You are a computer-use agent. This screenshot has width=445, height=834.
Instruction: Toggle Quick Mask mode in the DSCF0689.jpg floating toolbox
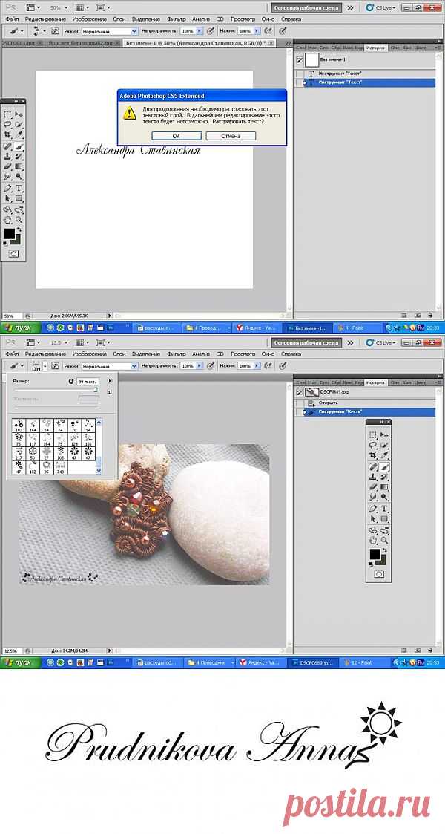pos(379,574)
